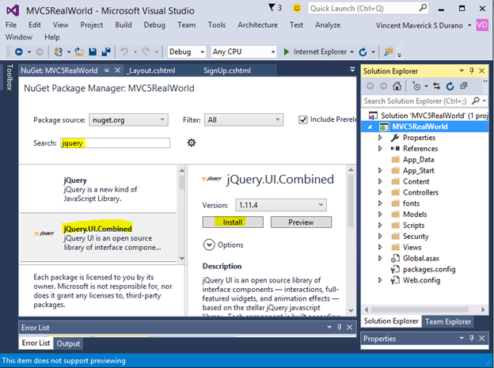
Task: Open the File menu
Action: click(11, 25)
